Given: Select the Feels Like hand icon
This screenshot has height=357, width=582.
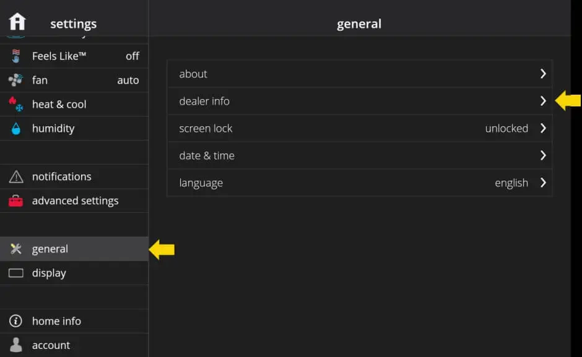Looking at the screenshot, I should click(x=16, y=56).
